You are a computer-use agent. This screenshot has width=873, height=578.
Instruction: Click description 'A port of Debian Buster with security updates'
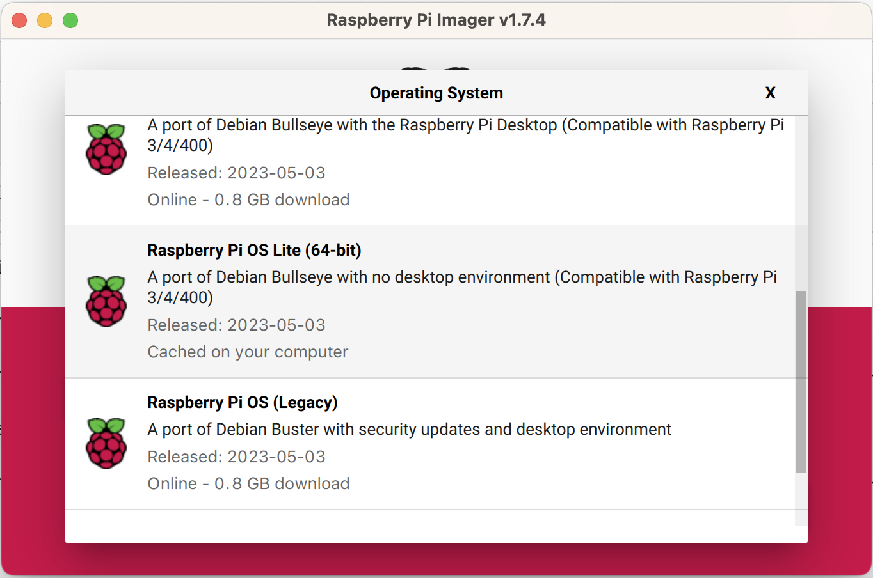409,429
